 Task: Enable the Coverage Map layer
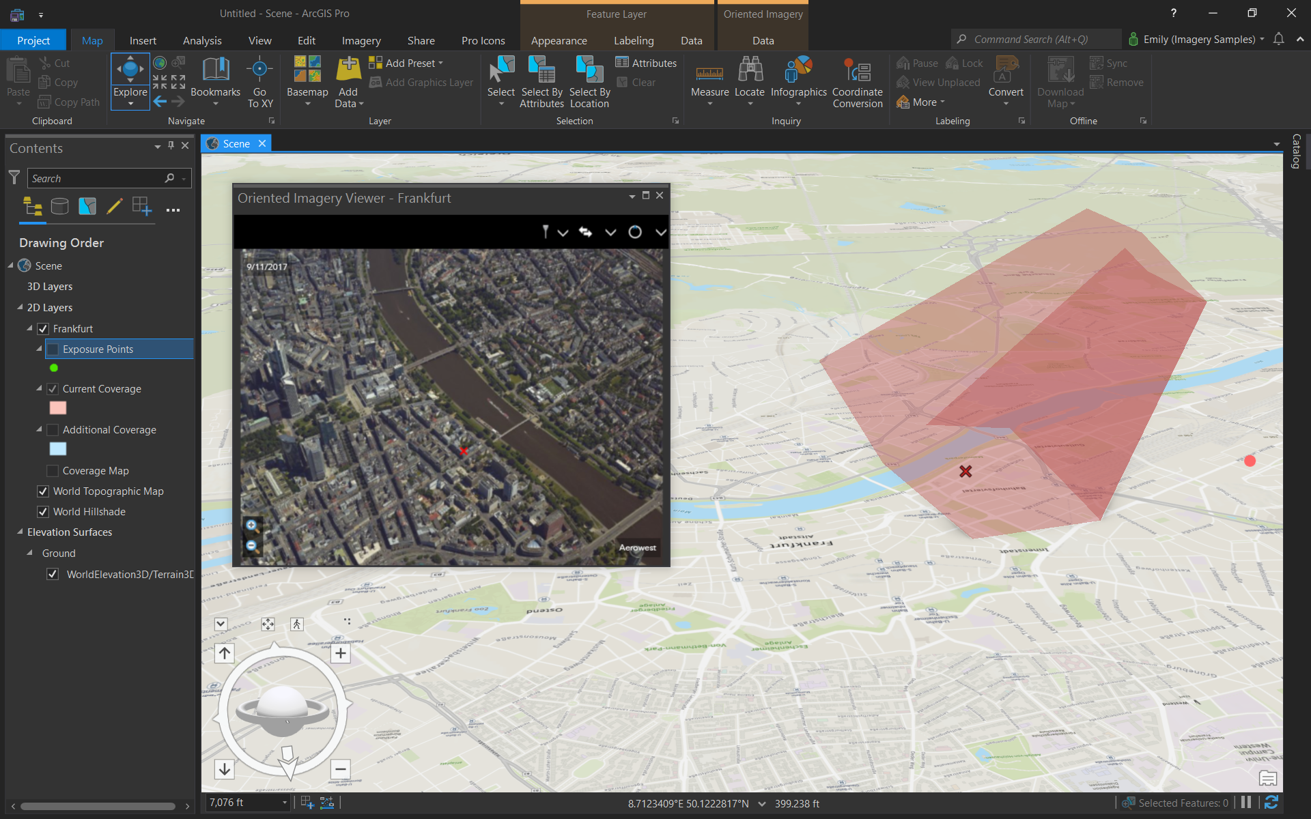52,470
